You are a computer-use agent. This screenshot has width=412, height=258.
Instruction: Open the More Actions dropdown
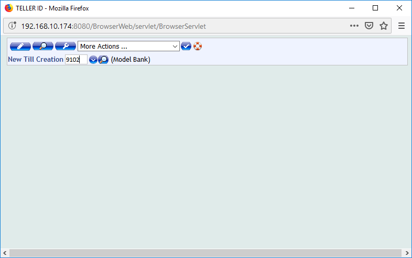(128, 46)
